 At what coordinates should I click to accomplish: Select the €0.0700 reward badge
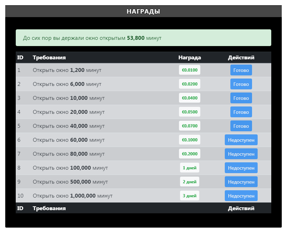189,126
